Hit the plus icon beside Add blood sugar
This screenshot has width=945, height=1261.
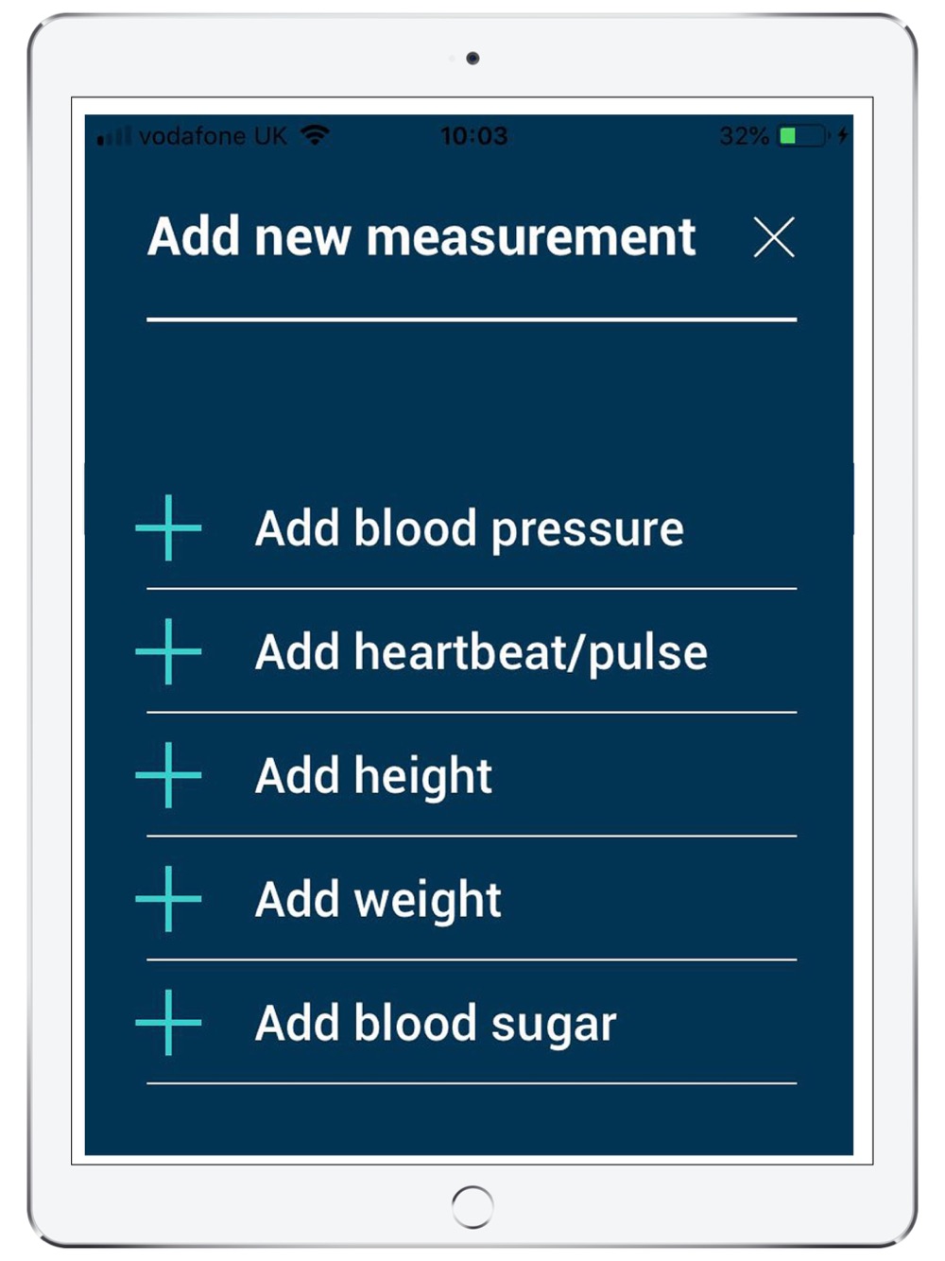point(168,1023)
